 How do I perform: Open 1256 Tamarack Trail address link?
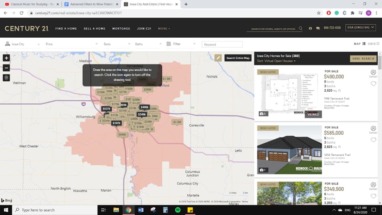[x=337, y=155]
